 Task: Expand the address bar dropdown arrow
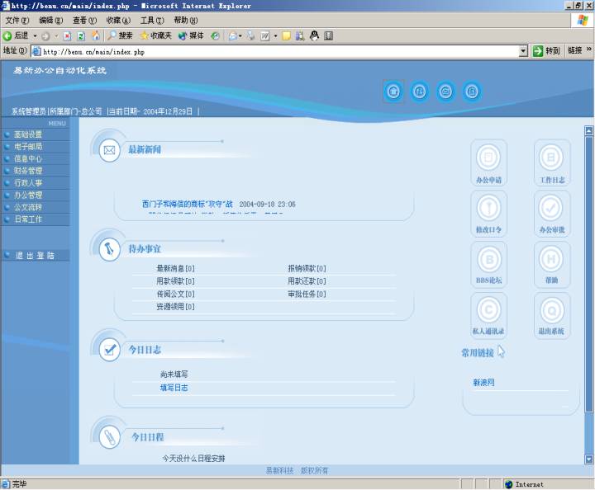click(523, 51)
